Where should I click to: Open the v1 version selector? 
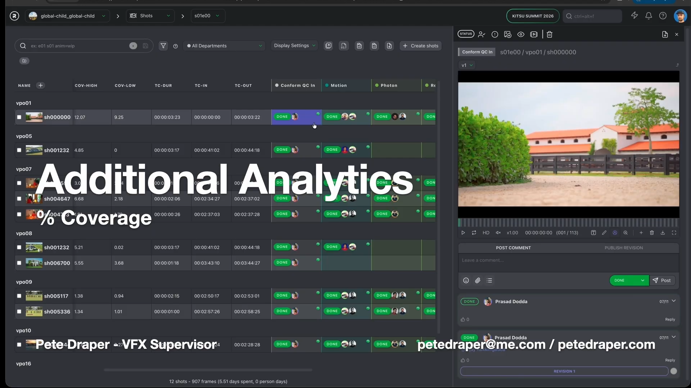click(467, 65)
